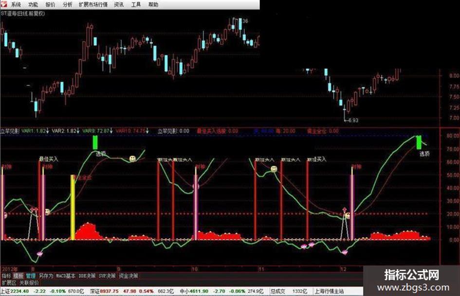Click the month 9 marker on time axis
Viewport: 460px width, 296px height.
[118, 269]
